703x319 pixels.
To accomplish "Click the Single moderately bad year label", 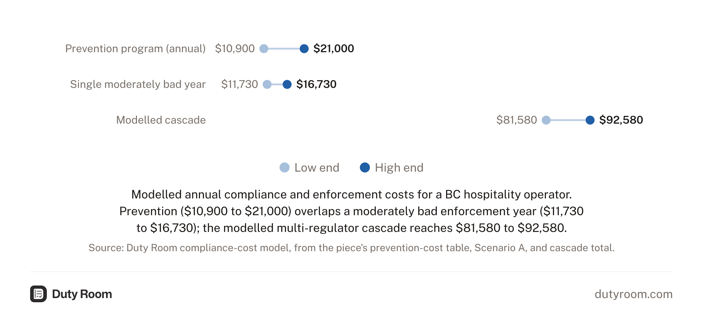I will 138,84.
